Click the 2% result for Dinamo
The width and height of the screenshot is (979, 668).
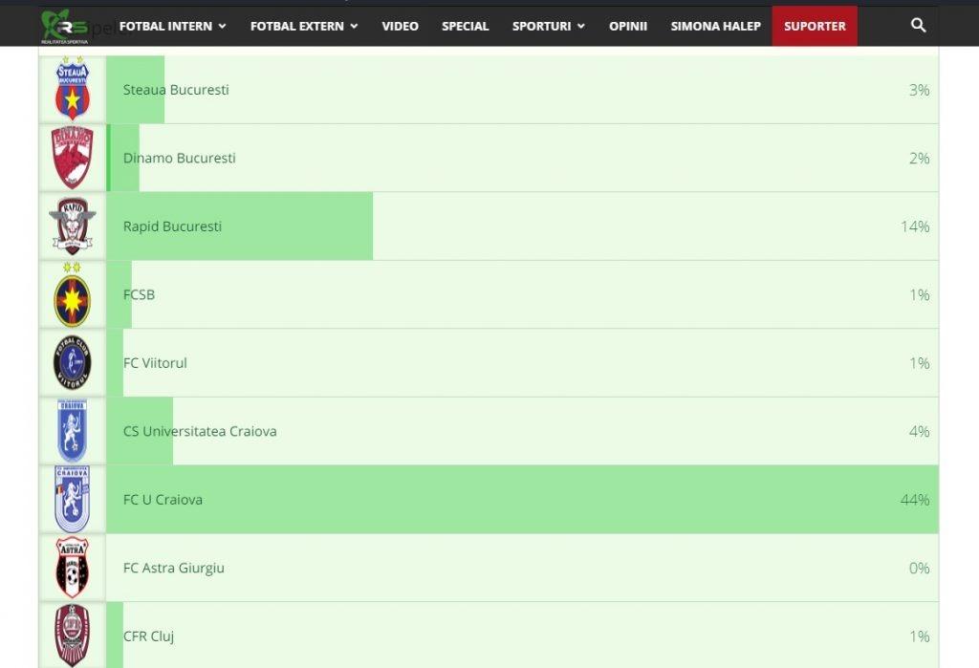click(919, 158)
